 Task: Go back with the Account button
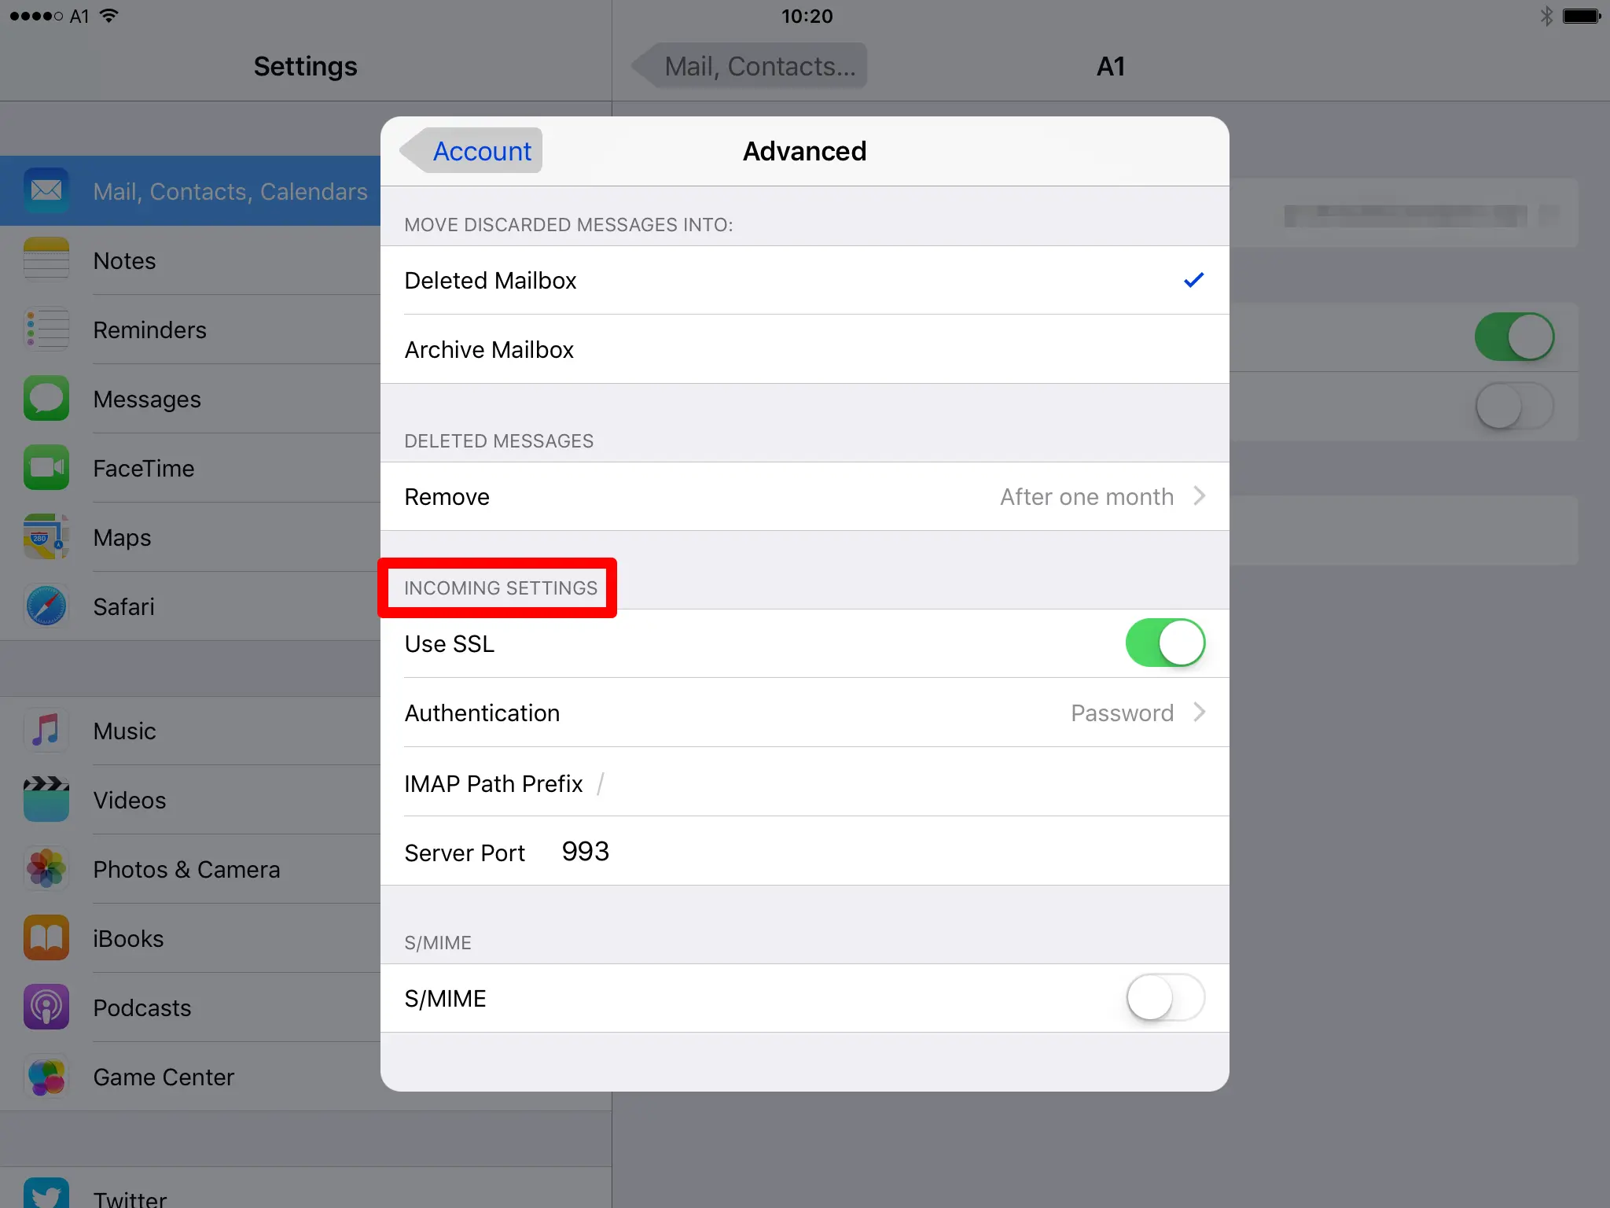pyautogui.click(x=472, y=151)
